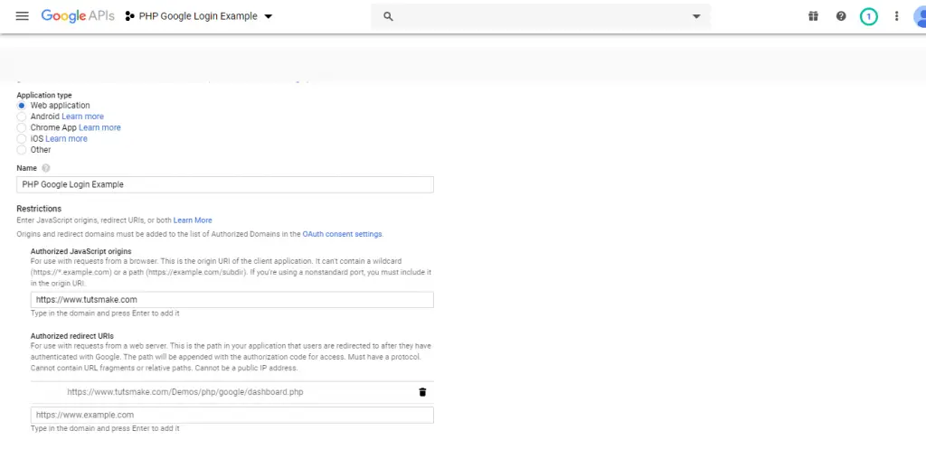Click help icon next to Name

[x=46, y=168]
